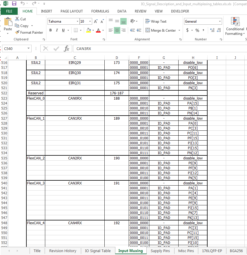
Task: Toggle Wrap Text
Action: [x=156, y=21]
